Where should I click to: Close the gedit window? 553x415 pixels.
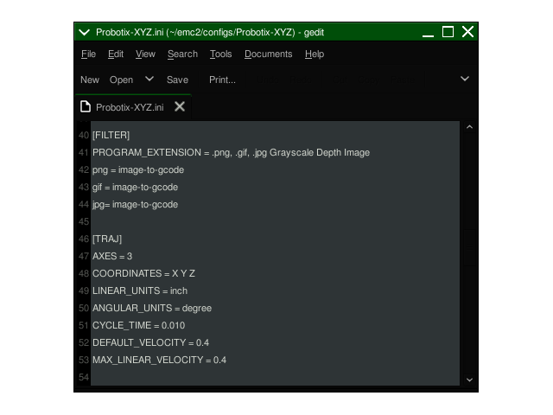click(468, 32)
